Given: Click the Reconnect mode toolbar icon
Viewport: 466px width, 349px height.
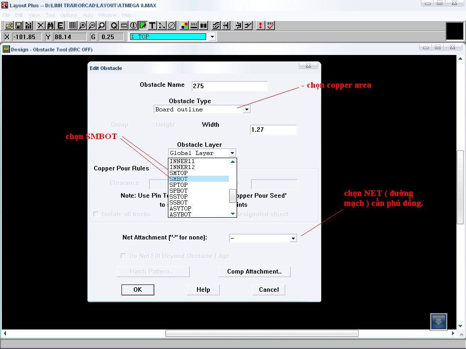Looking at the screenshot, I should [x=203, y=26].
